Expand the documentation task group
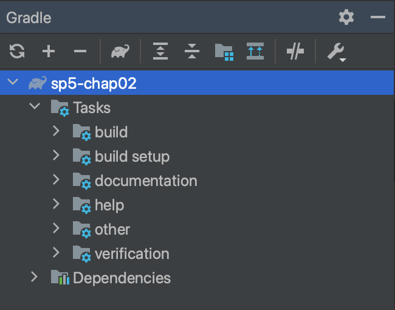Image resolution: width=395 pixels, height=310 pixels. (x=56, y=180)
